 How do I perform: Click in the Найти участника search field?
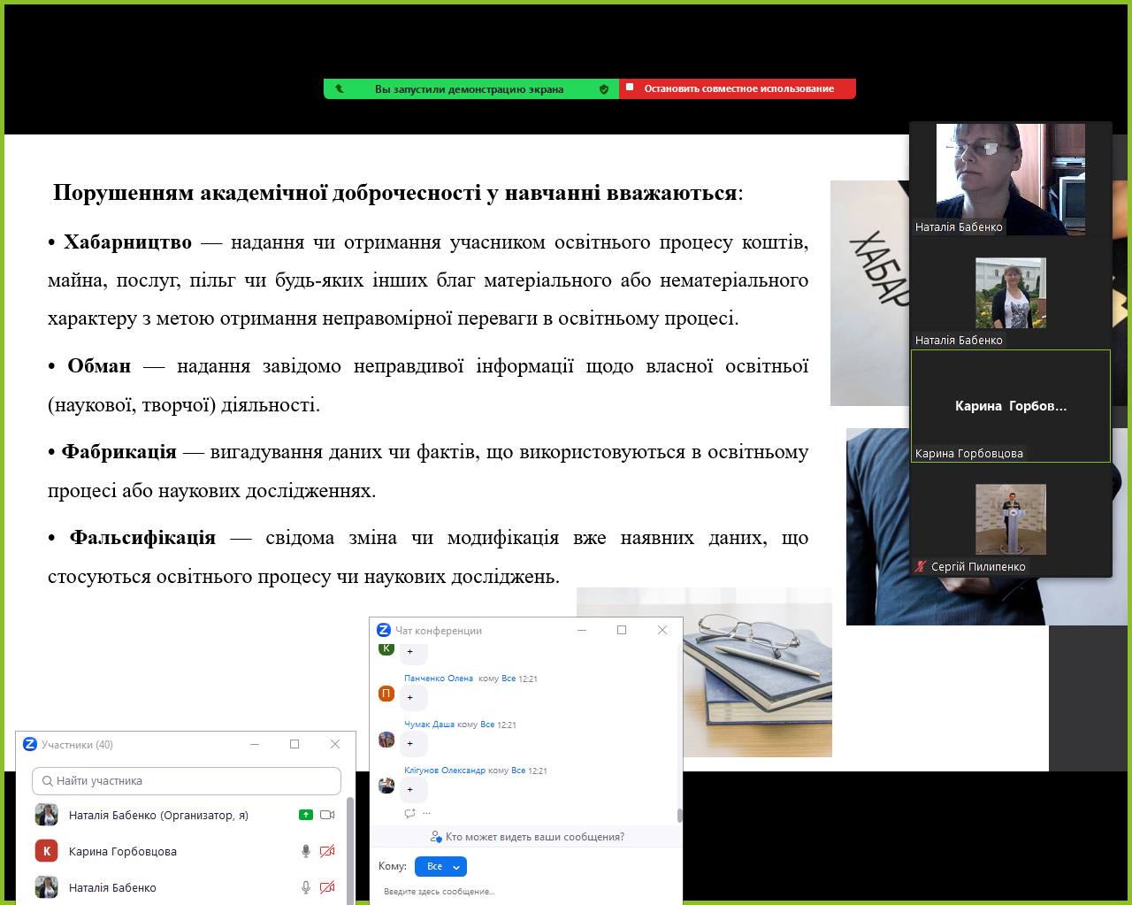click(x=187, y=781)
